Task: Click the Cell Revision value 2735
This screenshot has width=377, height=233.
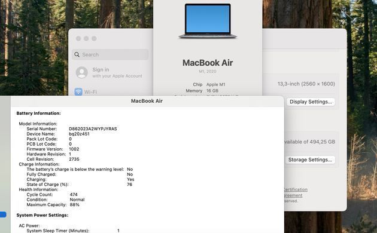Action: pos(74,159)
